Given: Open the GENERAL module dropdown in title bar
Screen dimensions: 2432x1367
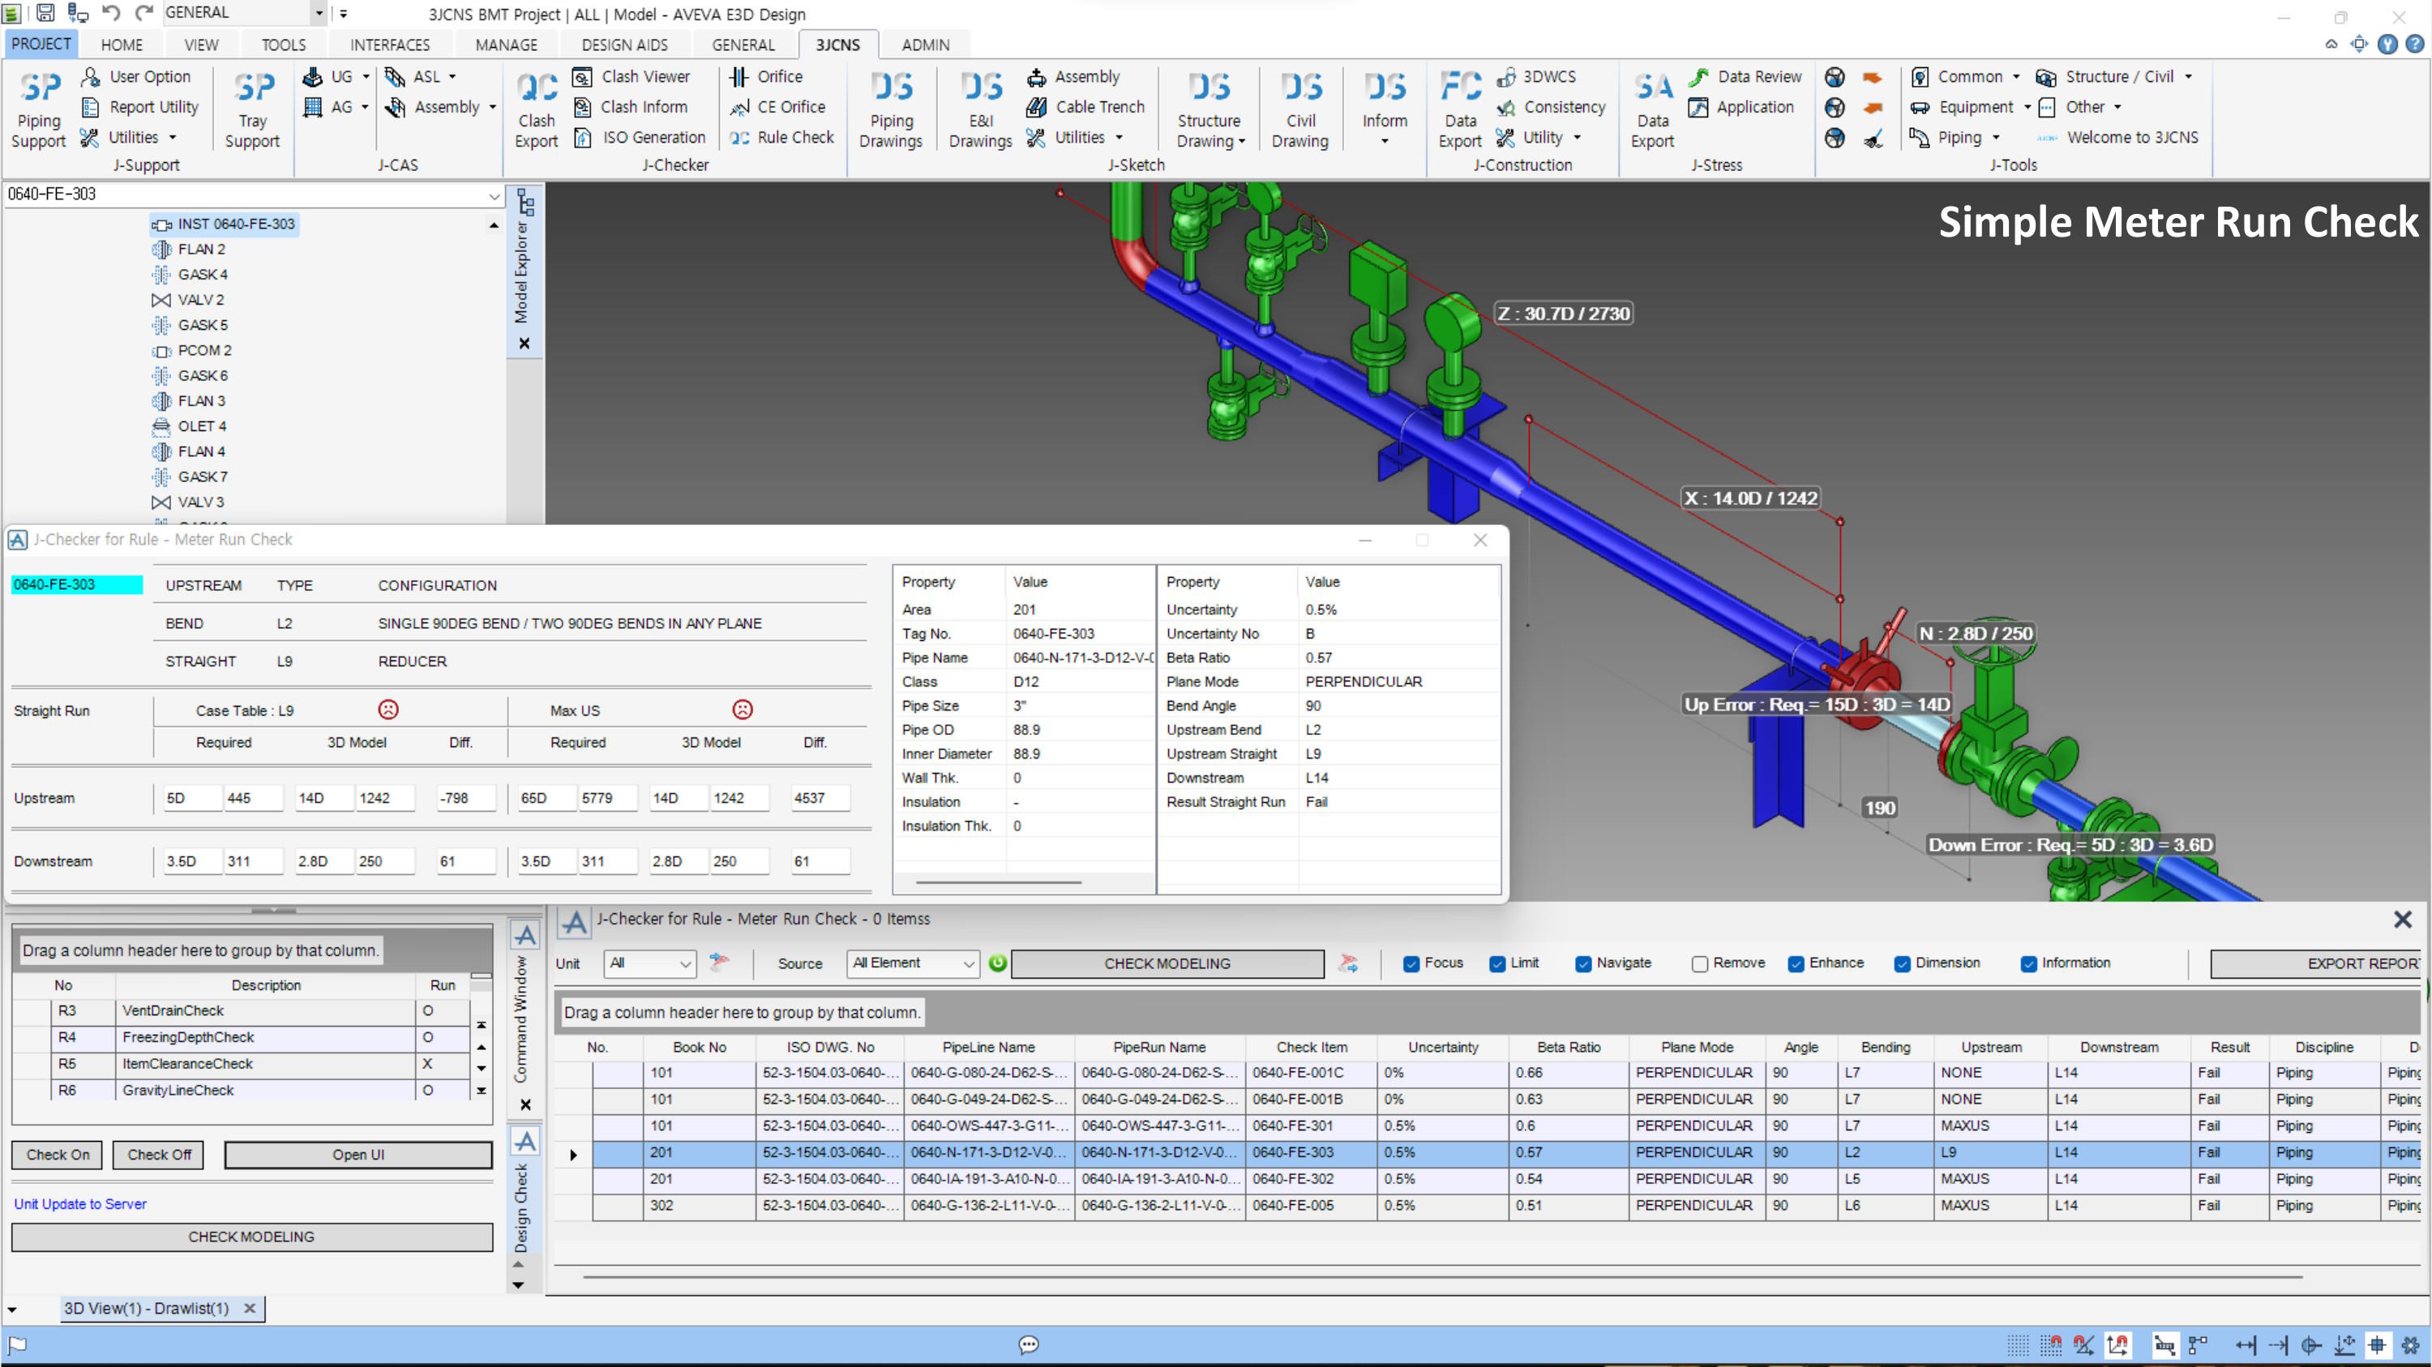Looking at the screenshot, I should pos(319,13).
